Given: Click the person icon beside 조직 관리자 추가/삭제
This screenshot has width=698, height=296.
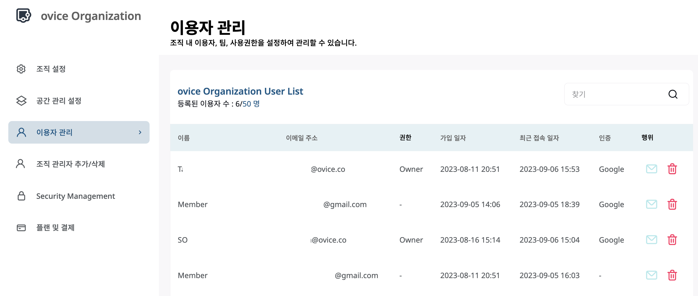Looking at the screenshot, I should [21, 164].
